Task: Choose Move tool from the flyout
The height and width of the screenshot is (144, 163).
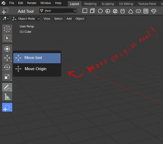Action: pos(37,58)
